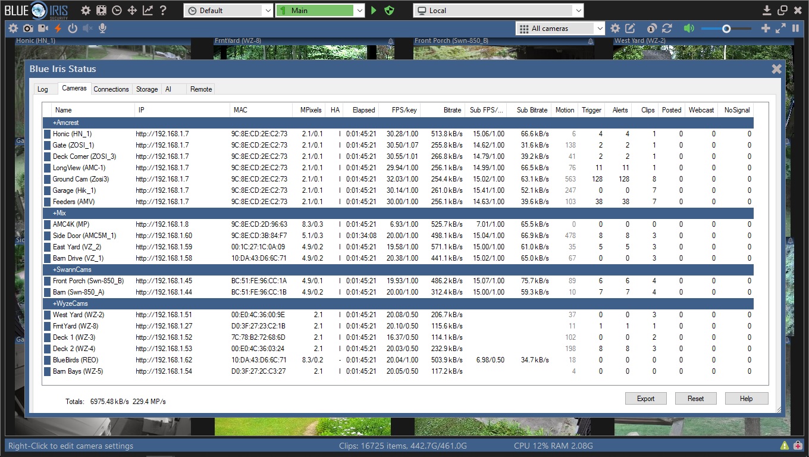Open the status chart icon
This screenshot has height=457, width=809.
point(148,10)
